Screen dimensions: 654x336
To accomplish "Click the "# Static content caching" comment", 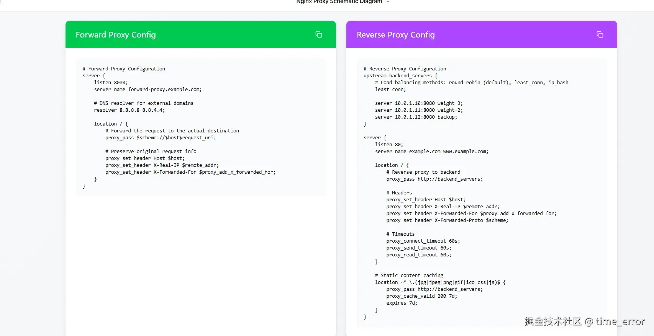I will coord(409,276).
